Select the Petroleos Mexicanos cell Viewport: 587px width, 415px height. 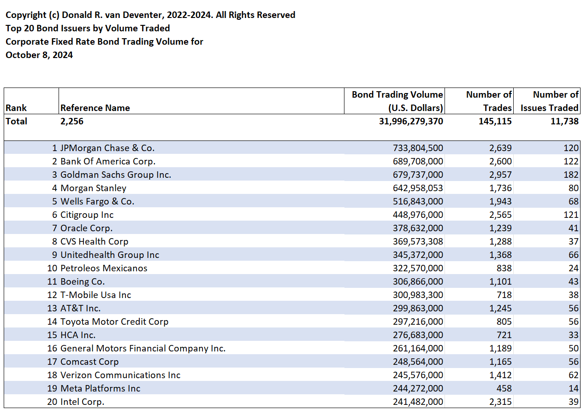point(104,268)
